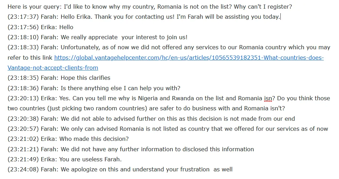The height and width of the screenshot is (179, 339).
Task: Click 'Is there anything else I can help' line
Action: tap(94, 88)
